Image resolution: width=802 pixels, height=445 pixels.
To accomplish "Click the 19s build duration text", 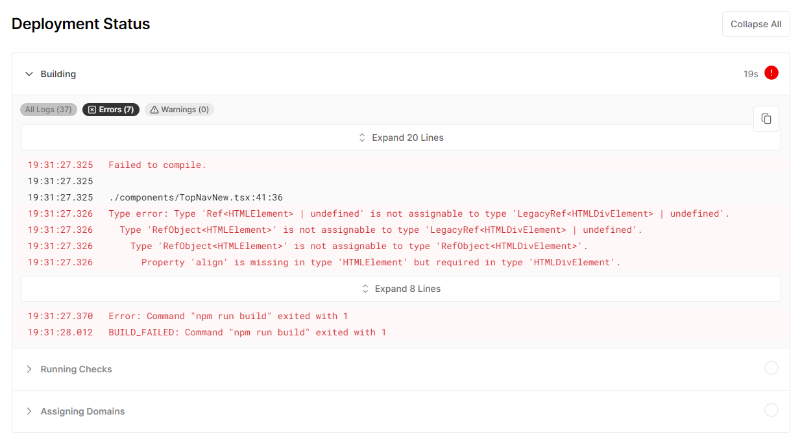I will 750,74.
